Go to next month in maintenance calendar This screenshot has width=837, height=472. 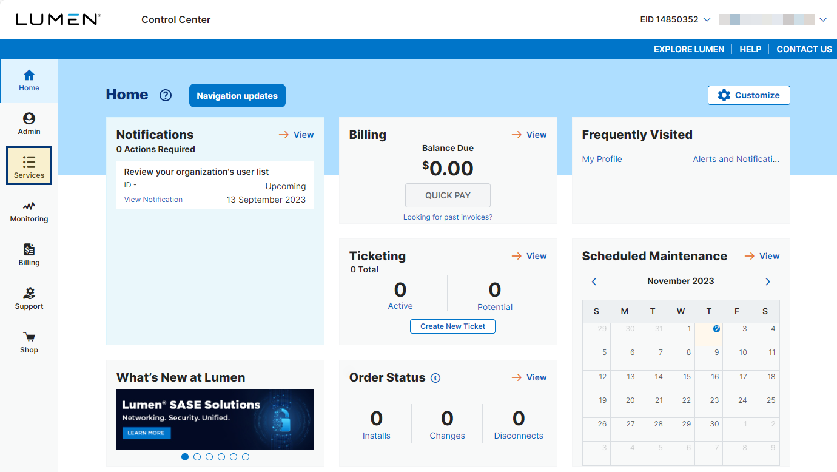(768, 282)
